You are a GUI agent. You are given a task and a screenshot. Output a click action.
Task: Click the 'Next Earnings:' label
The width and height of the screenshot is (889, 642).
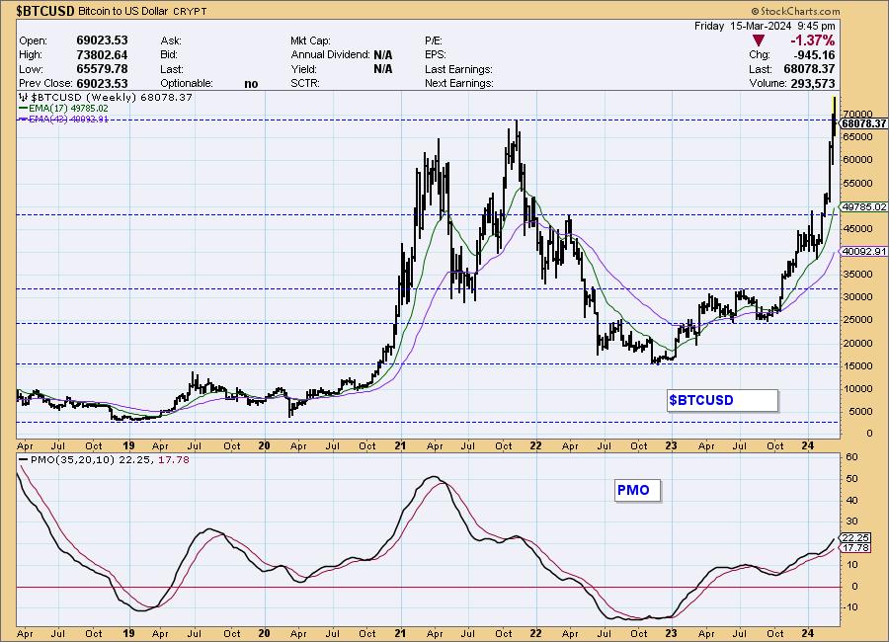tap(459, 83)
